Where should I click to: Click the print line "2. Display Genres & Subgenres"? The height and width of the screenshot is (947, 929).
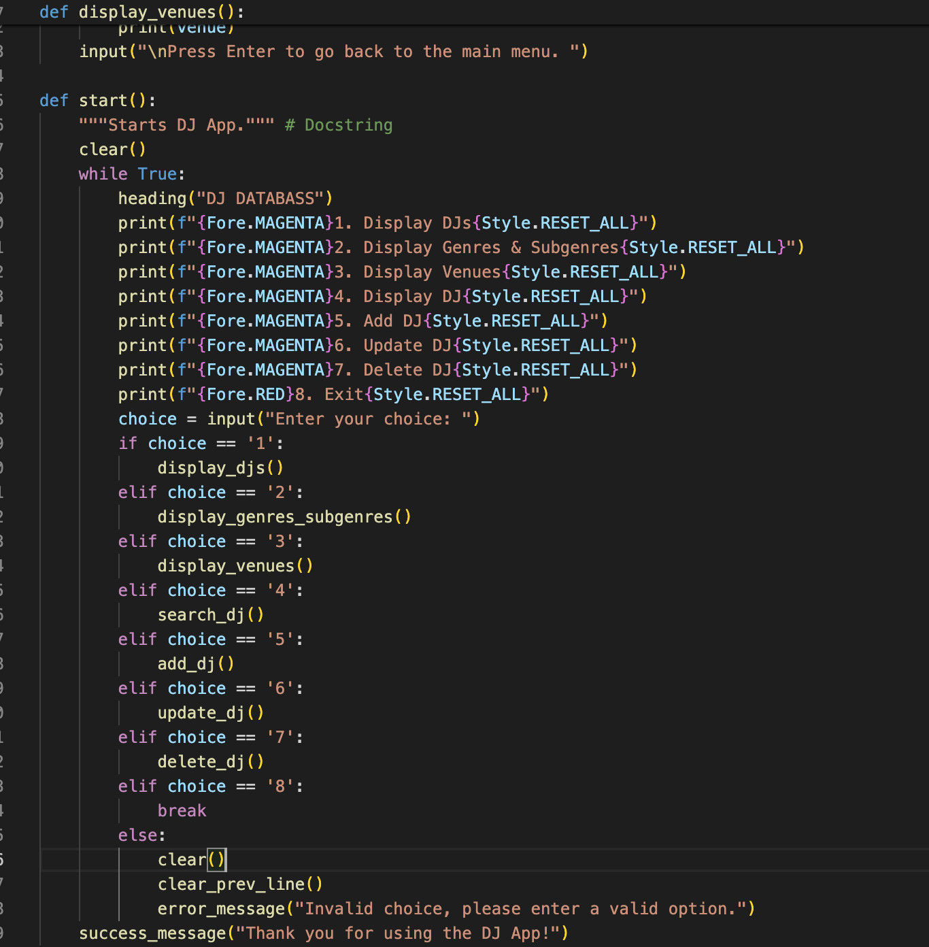pos(461,248)
